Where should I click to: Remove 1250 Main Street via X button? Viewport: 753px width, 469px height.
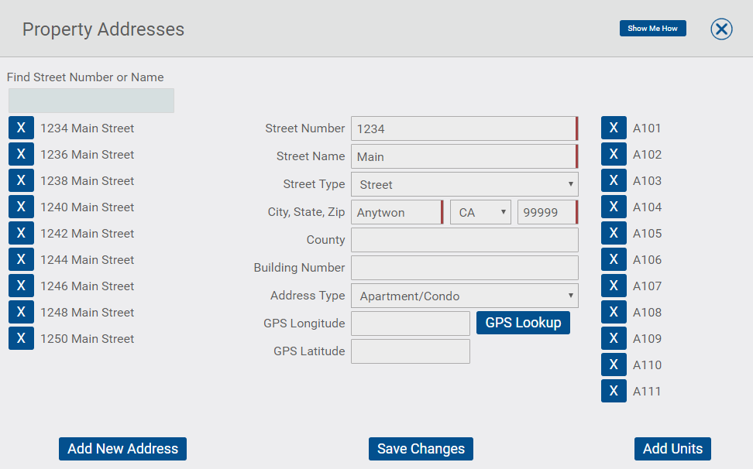pyautogui.click(x=21, y=338)
